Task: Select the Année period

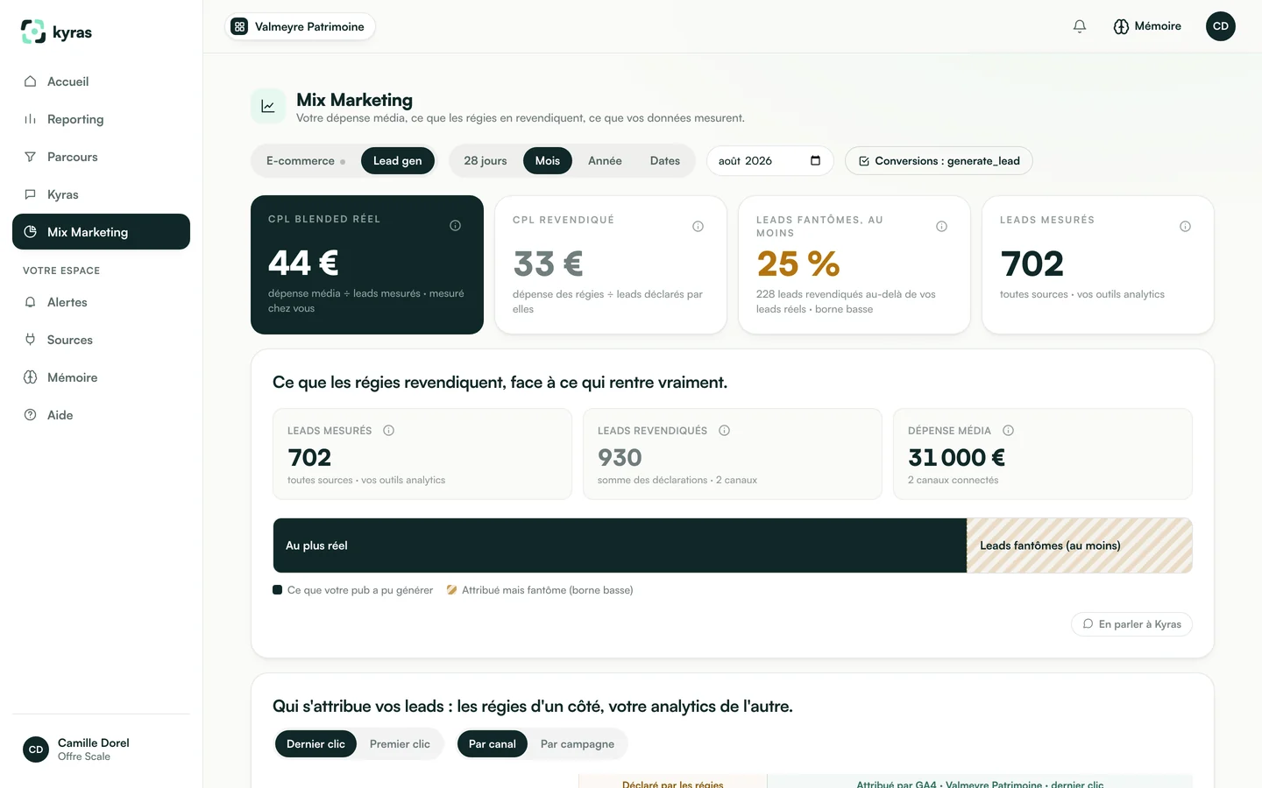Action: (x=605, y=161)
